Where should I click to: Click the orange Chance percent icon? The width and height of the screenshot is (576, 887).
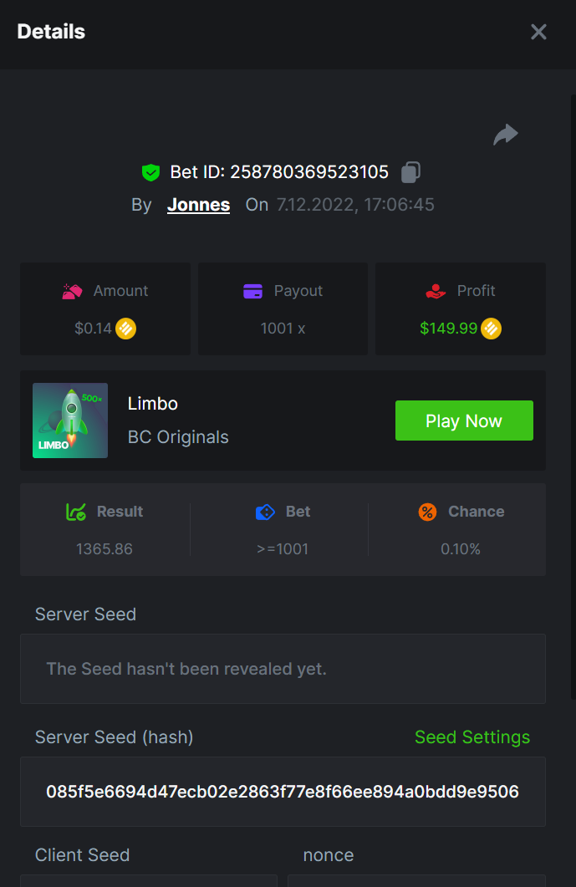[x=427, y=512]
